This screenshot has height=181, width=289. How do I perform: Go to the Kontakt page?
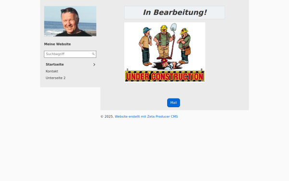[x=52, y=71]
